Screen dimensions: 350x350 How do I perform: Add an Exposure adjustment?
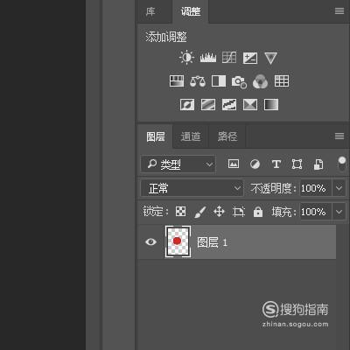250,58
